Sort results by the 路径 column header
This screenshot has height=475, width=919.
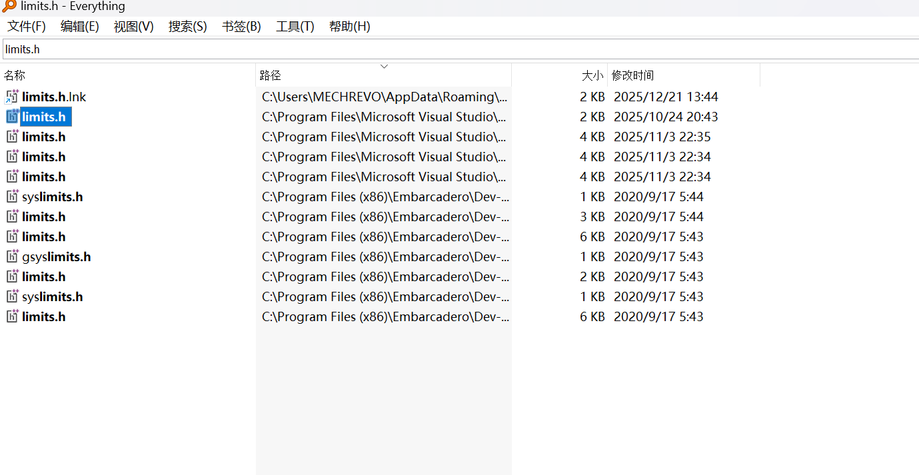(384, 75)
